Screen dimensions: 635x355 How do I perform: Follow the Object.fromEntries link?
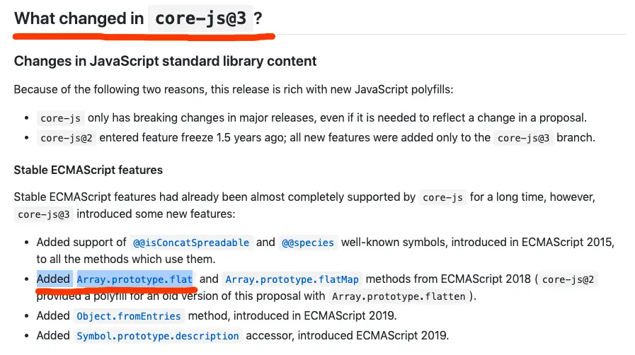(x=129, y=316)
